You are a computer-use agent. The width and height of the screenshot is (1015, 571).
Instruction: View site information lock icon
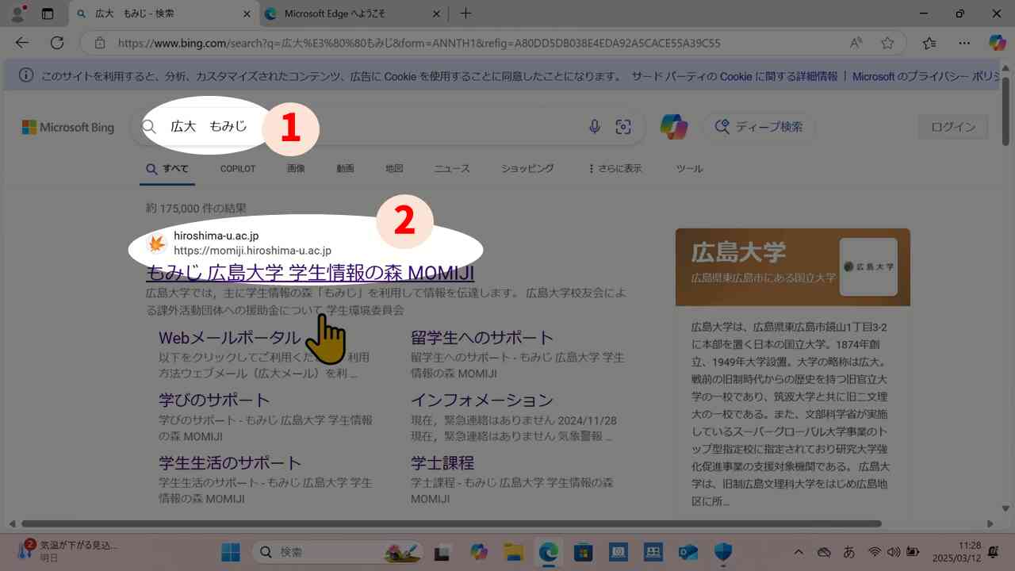click(x=99, y=43)
